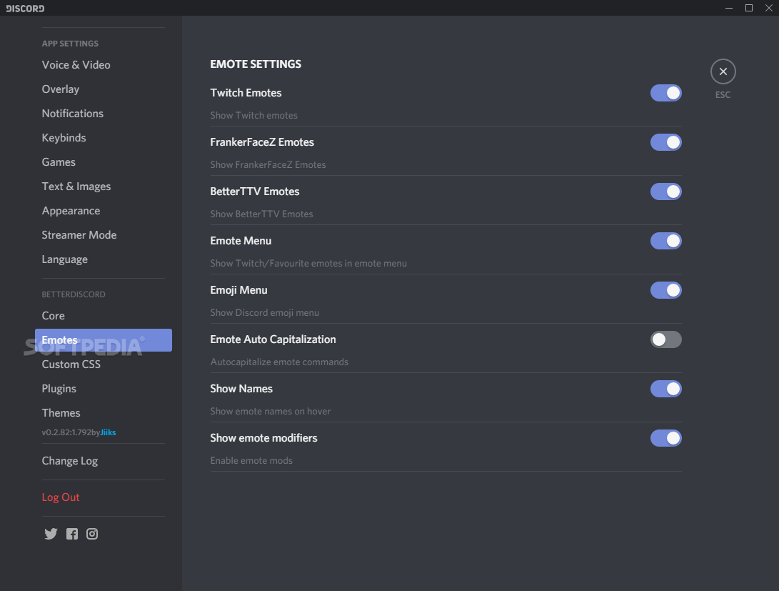Click the 'Enable emote mods' description text

tap(251, 461)
